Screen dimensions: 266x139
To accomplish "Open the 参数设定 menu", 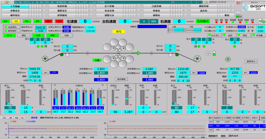I will pyautogui.click(x=15, y=11).
